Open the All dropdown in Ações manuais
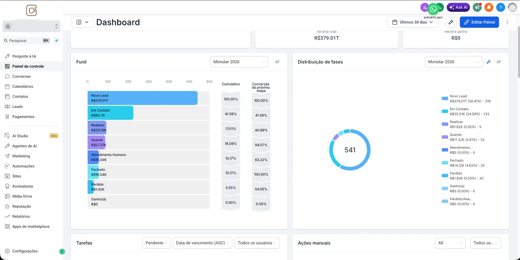 [450, 243]
